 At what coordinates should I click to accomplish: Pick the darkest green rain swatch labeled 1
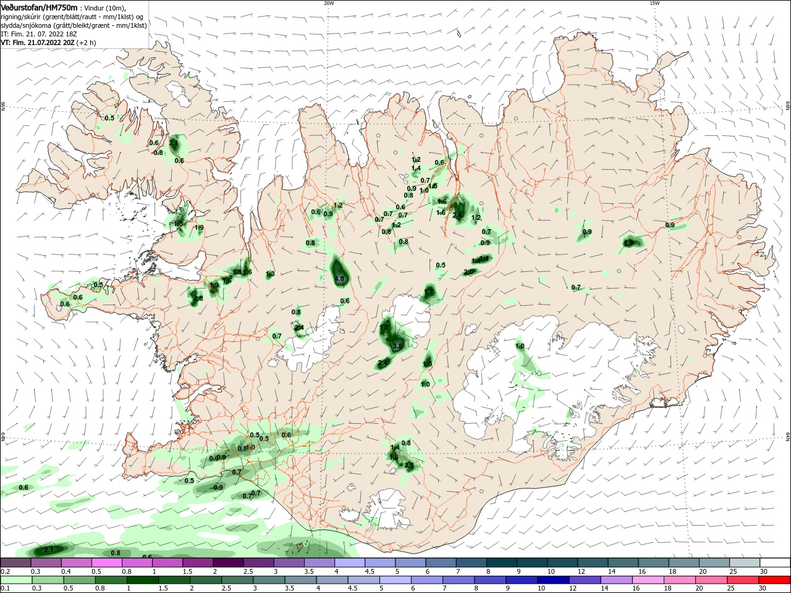[142, 580]
